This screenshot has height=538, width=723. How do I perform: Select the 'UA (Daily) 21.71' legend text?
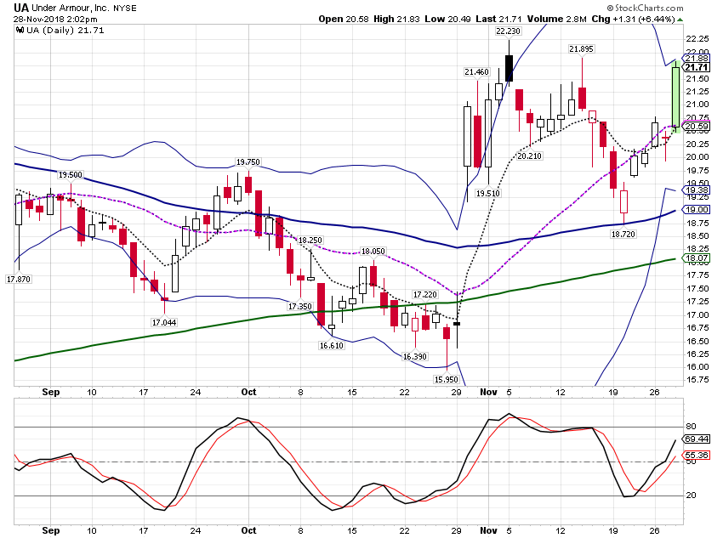point(65,31)
